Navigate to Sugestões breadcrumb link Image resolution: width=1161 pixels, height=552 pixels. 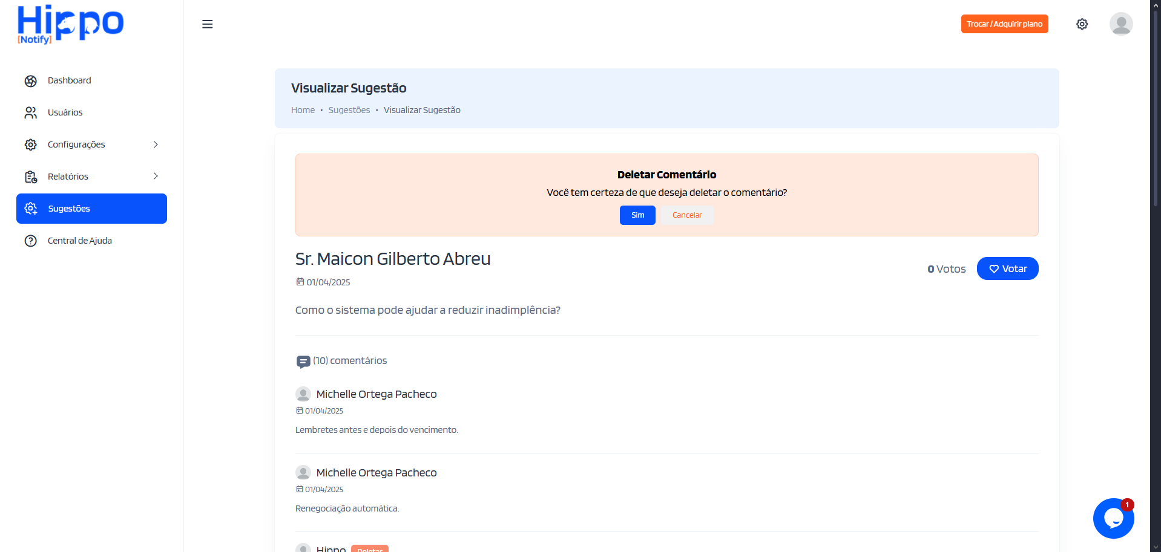pyautogui.click(x=349, y=110)
